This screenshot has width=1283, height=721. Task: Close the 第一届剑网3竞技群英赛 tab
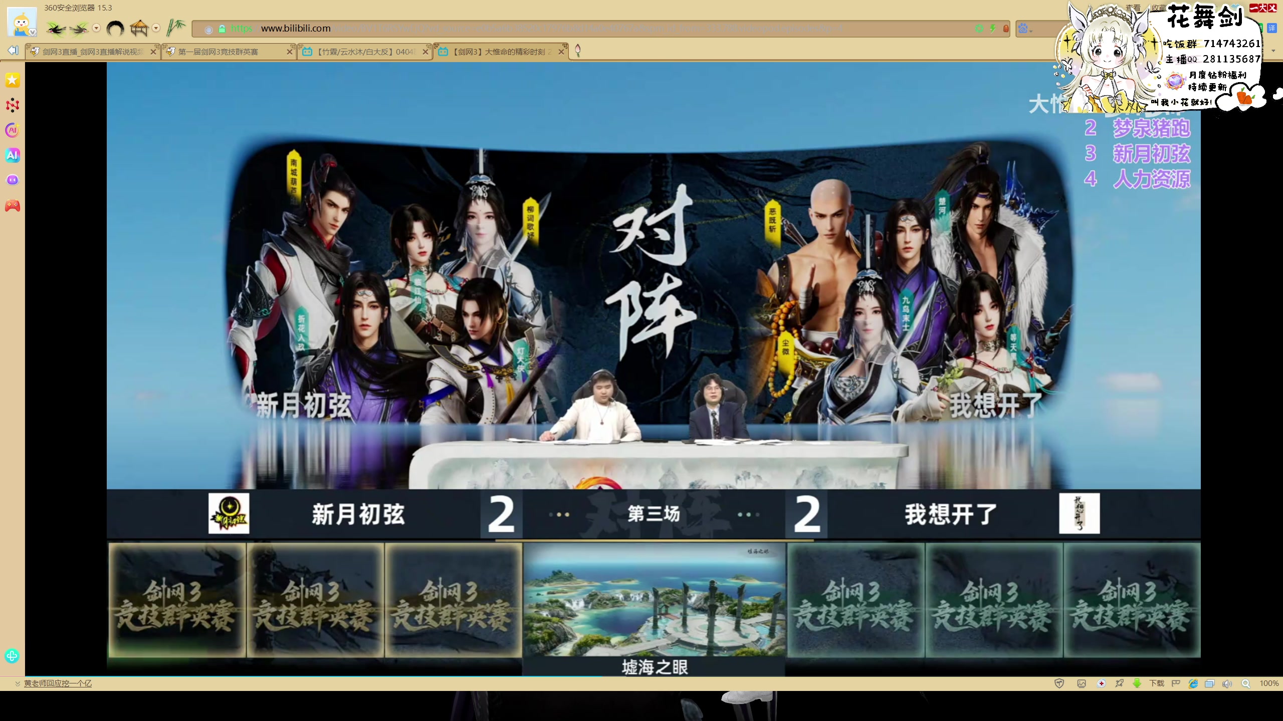tap(290, 52)
